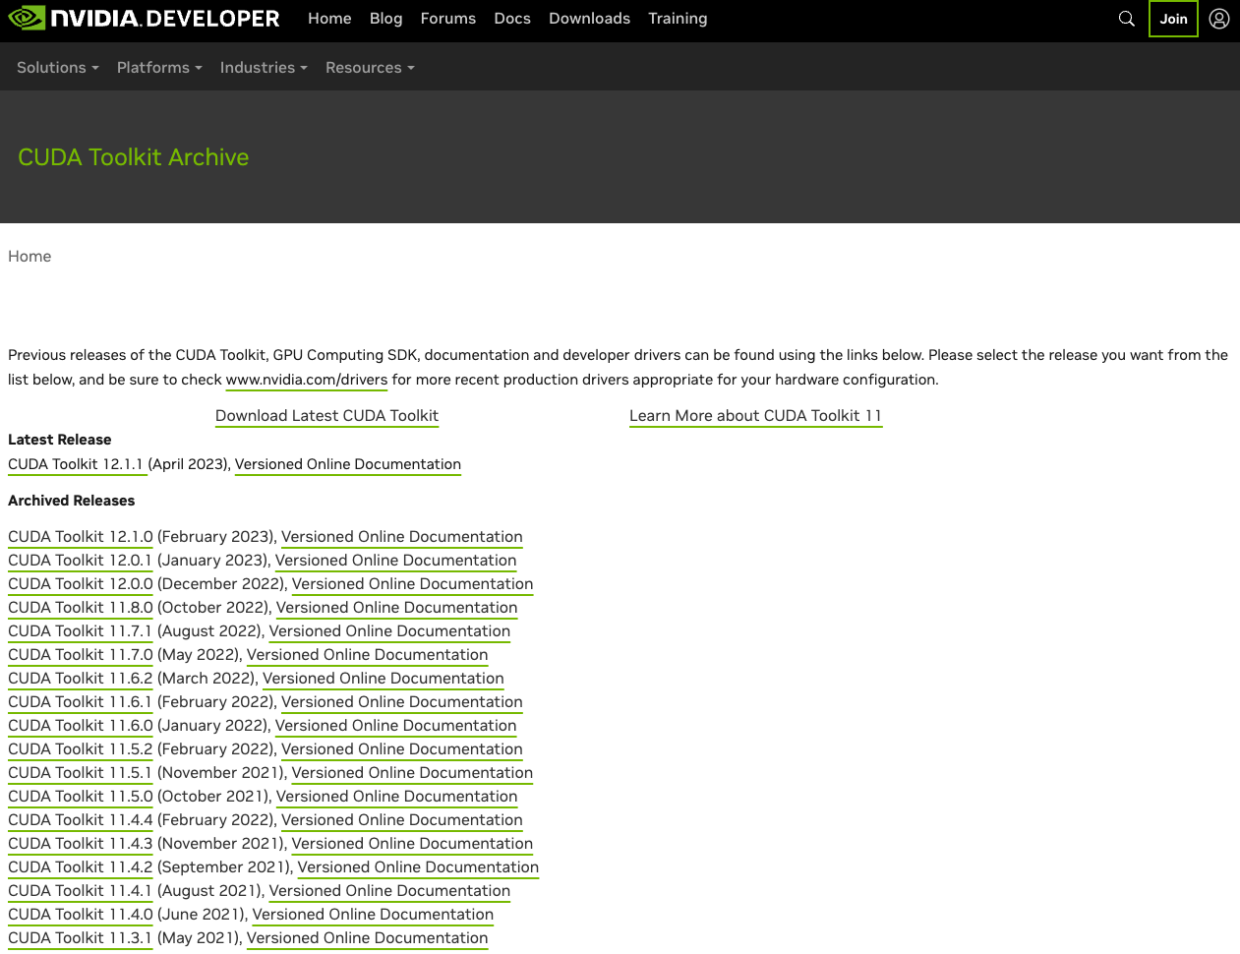This screenshot has width=1240, height=954.
Task: Open Versioned Online Documentation for 12.1.0
Action: [402, 537]
